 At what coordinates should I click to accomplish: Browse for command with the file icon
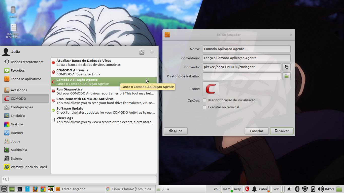(286, 67)
